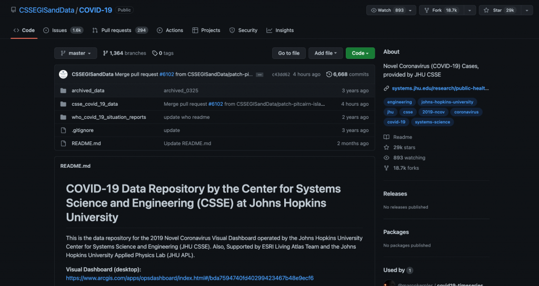Open the green Code dropdown button

(360, 53)
